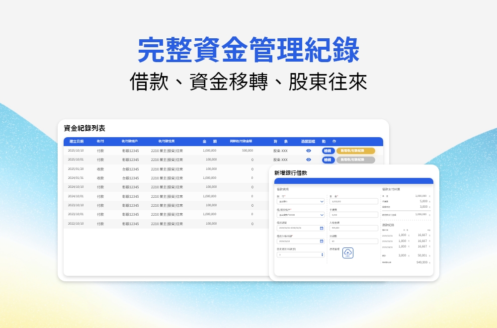
Task: Click the 手續費 fee input field
Action: pos(353,214)
